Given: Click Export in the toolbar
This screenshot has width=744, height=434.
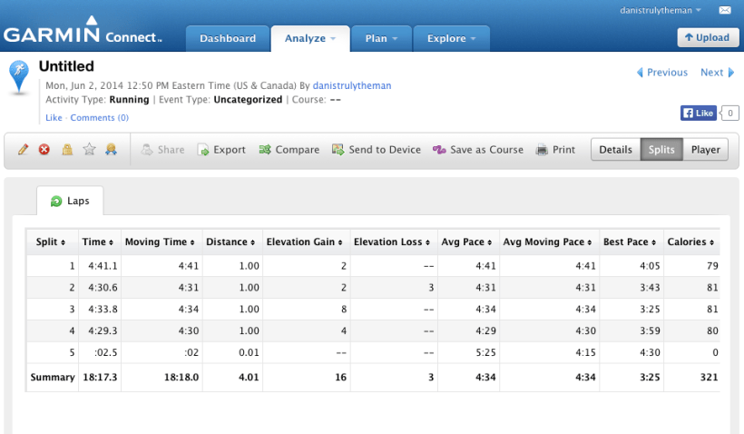Looking at the screenshot, I should tap(221, 150).
